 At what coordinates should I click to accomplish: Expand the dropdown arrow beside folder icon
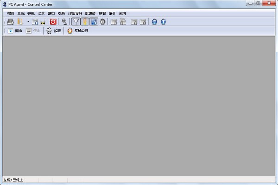pos(28,22)
